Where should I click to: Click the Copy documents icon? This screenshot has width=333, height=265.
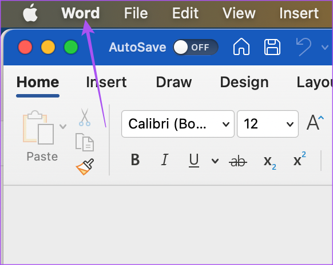(x=85, y=142)
